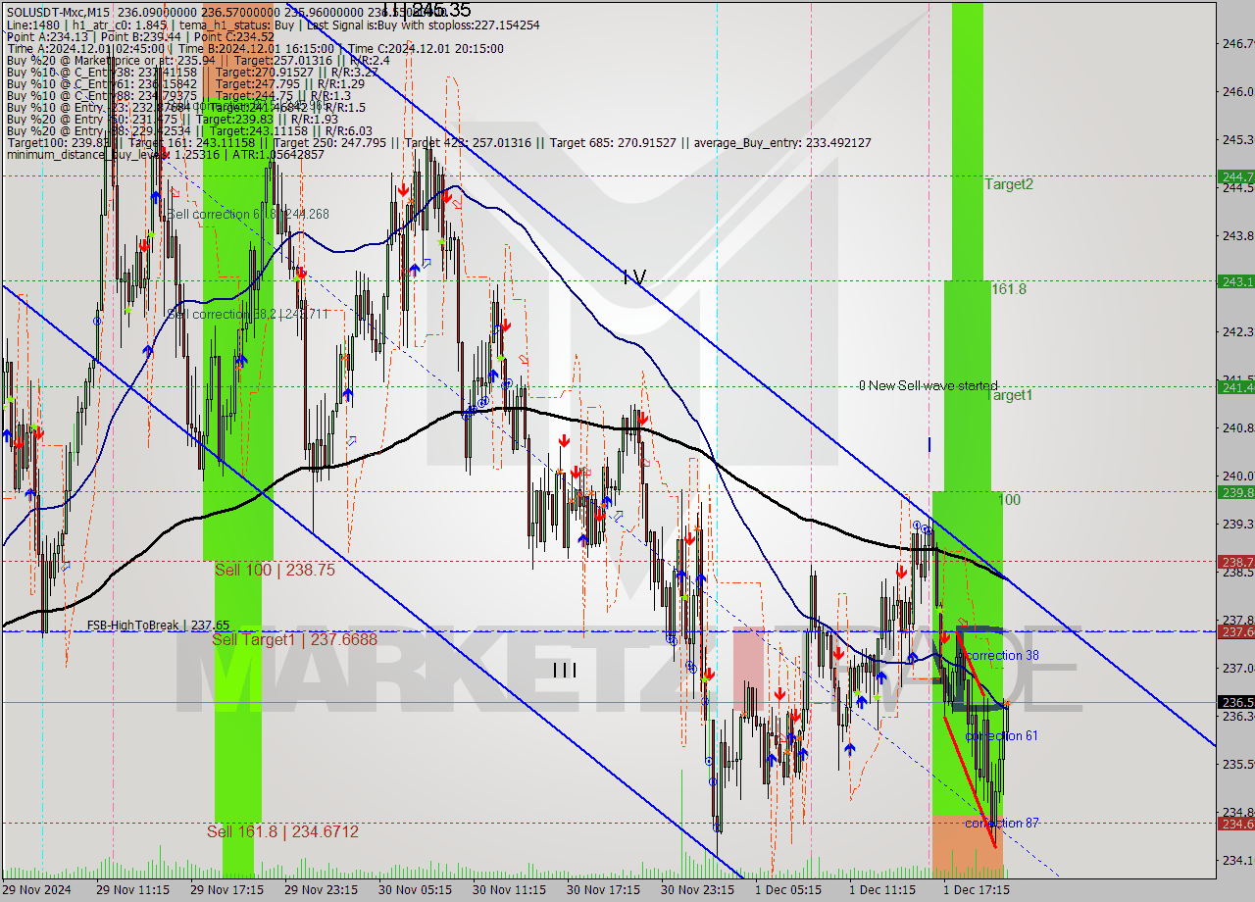Click the green 243.1 price tag
The width and height of the screenshot is (1255, 902).
tap(1235, 281)
